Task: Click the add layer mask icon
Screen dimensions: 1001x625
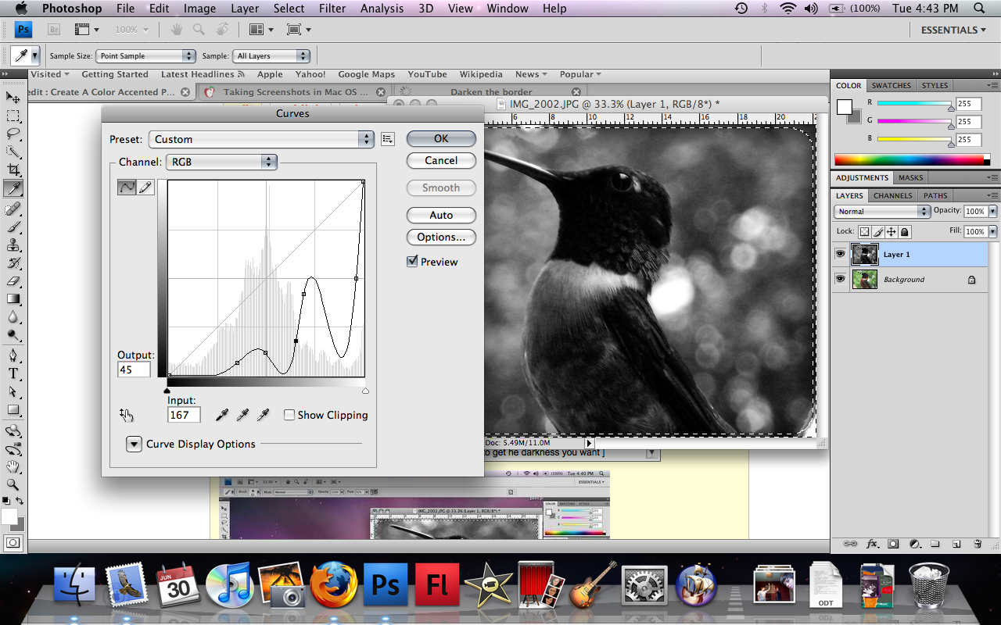Action: click(893, 544)
